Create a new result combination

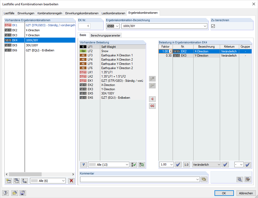[x=9, y=181]
